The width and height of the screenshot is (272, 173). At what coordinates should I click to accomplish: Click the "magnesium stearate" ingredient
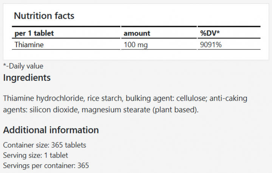coord(116,110)
